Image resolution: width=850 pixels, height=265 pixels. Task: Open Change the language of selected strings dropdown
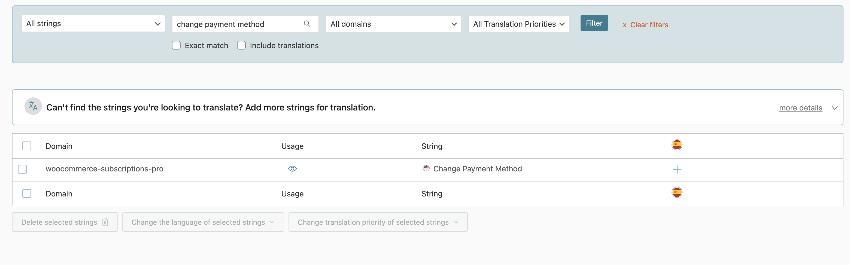[203, 222]
